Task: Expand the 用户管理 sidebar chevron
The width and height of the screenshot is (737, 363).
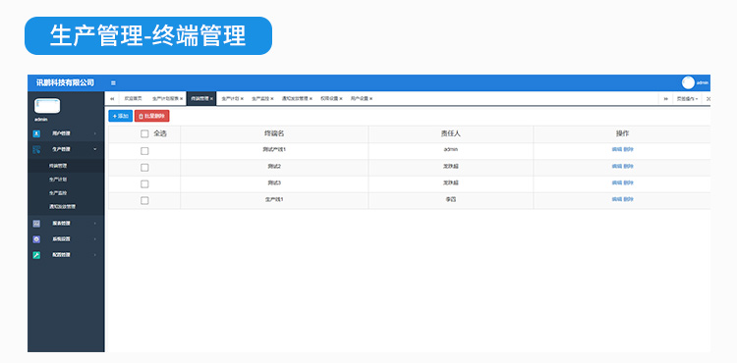Action: pyautogui.click(x=95, y=133)
